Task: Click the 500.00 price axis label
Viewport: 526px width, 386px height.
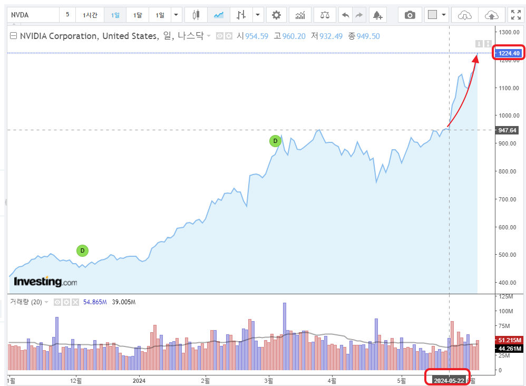Action: [x=508, y=255]
